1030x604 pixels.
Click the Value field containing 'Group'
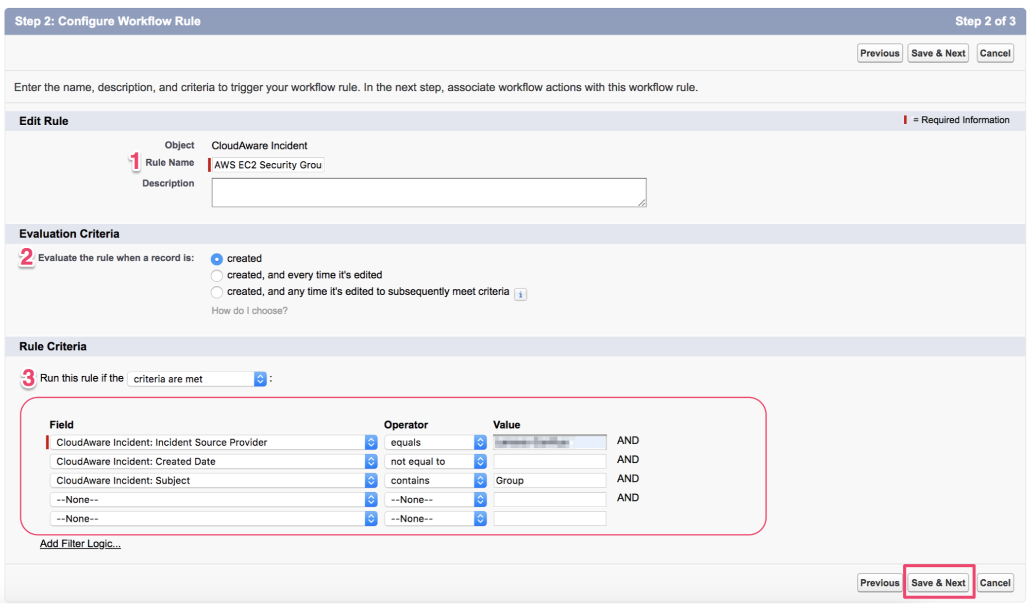549,480
